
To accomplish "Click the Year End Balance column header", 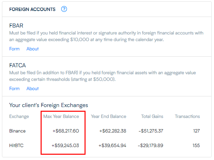I will [x=109, y=116].
